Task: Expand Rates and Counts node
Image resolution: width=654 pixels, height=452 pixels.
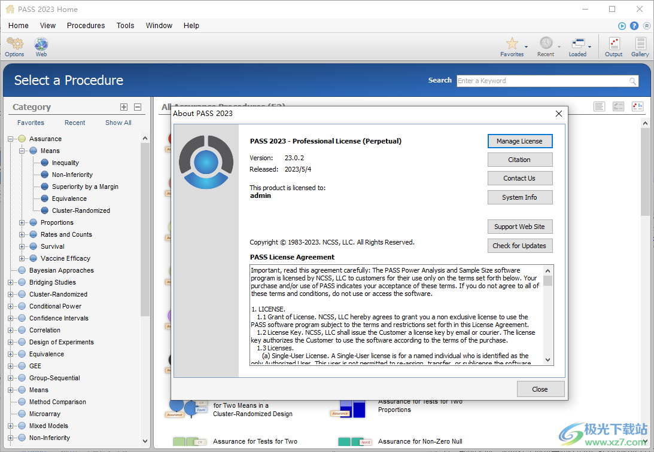Action: (22, 234)
